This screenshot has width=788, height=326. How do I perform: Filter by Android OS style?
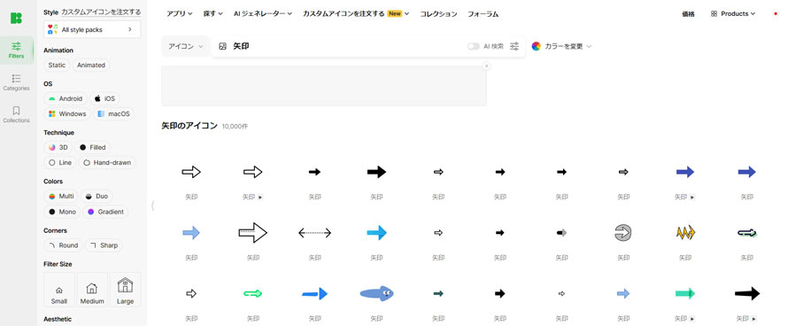(66, 98)
